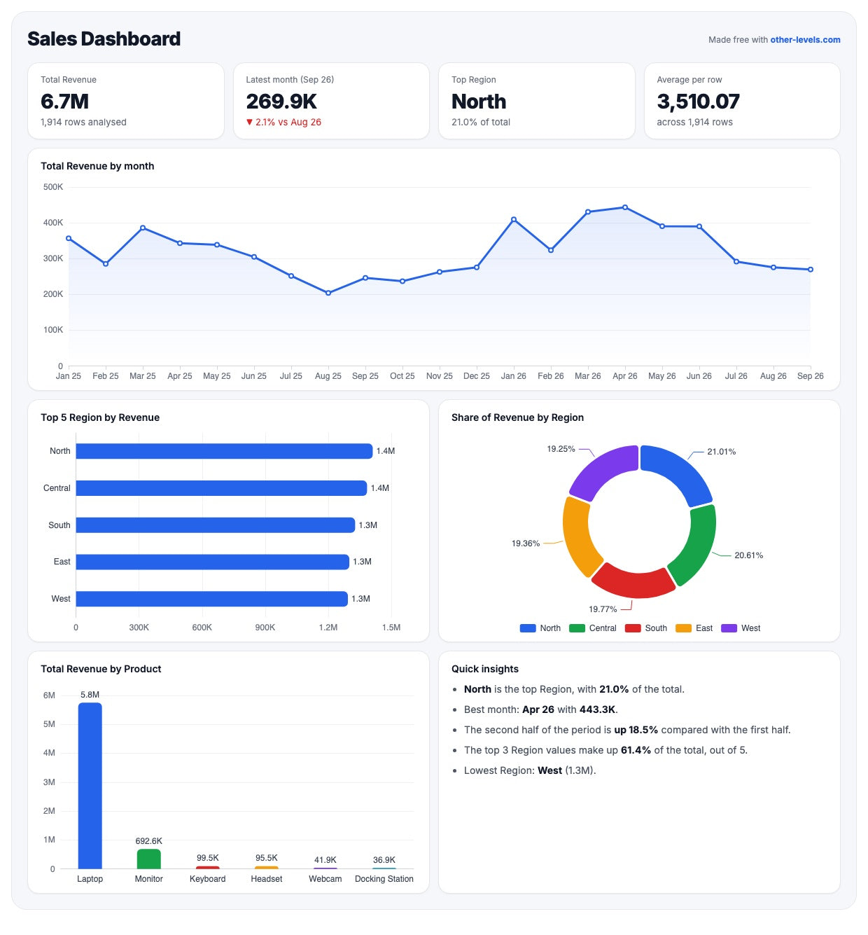Select the Mar 25 data point on line chart
The height and width of the screenshot is (935, 868).
pos(143,228)
